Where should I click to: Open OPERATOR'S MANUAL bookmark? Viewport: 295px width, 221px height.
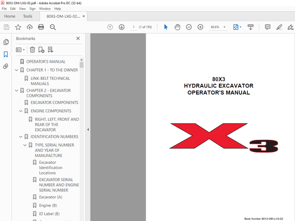[46, 62]
